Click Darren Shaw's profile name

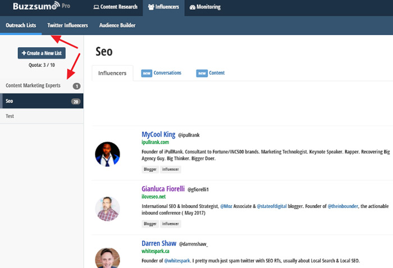point(159,244)
